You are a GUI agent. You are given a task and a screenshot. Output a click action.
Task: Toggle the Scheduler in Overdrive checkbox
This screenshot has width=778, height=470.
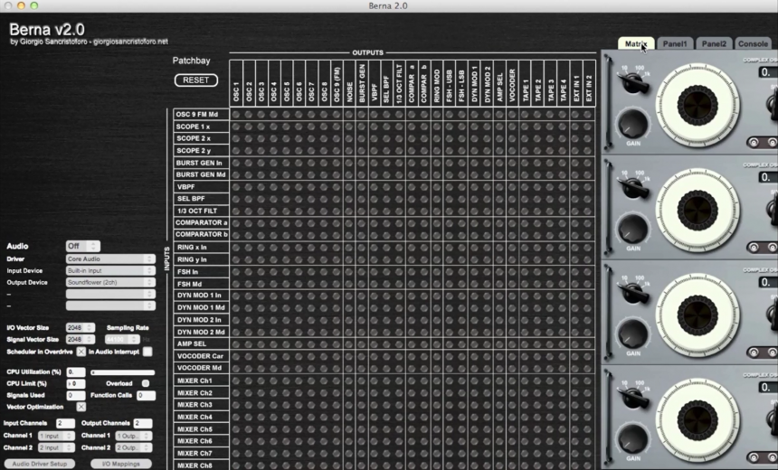pos(81,352)
